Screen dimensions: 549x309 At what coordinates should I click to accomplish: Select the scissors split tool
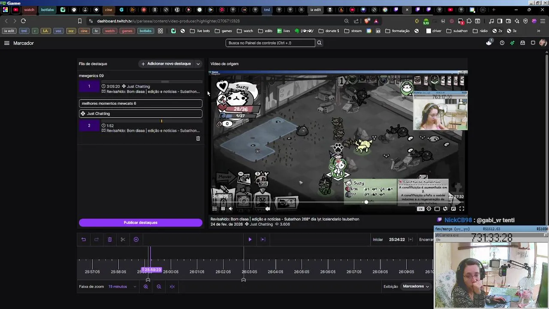coord(123,239)
